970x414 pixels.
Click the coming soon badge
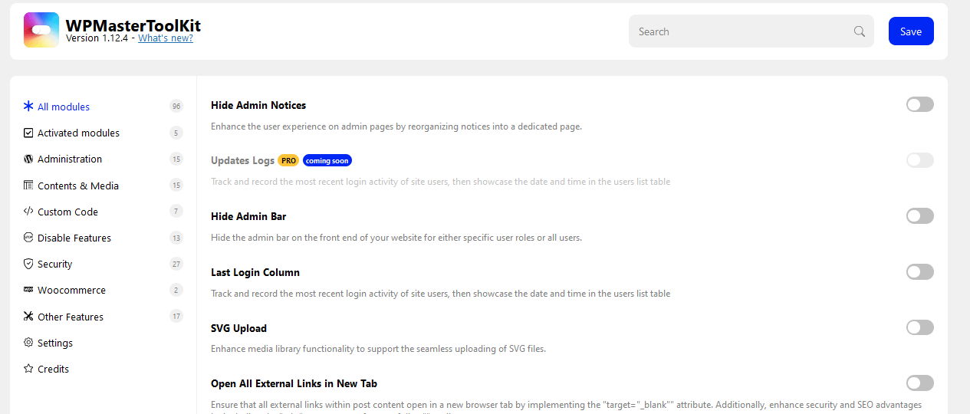(327, 160)
